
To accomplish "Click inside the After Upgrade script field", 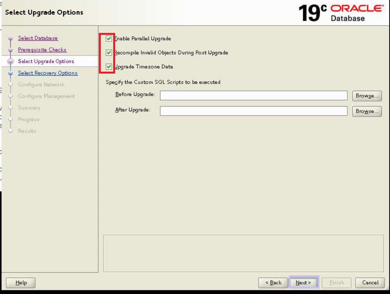I will 254,111.
